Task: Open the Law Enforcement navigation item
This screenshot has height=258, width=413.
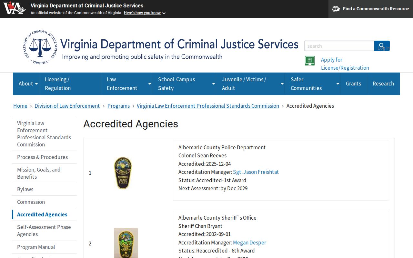Action: click(126, 84)
